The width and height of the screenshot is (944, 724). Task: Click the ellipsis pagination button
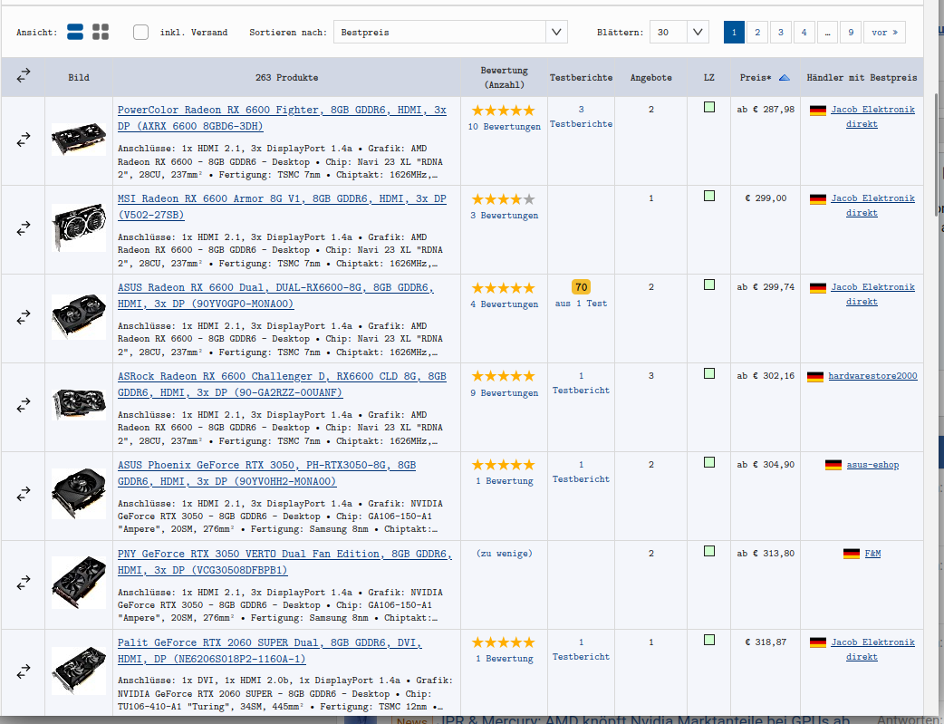click(827, 32)
